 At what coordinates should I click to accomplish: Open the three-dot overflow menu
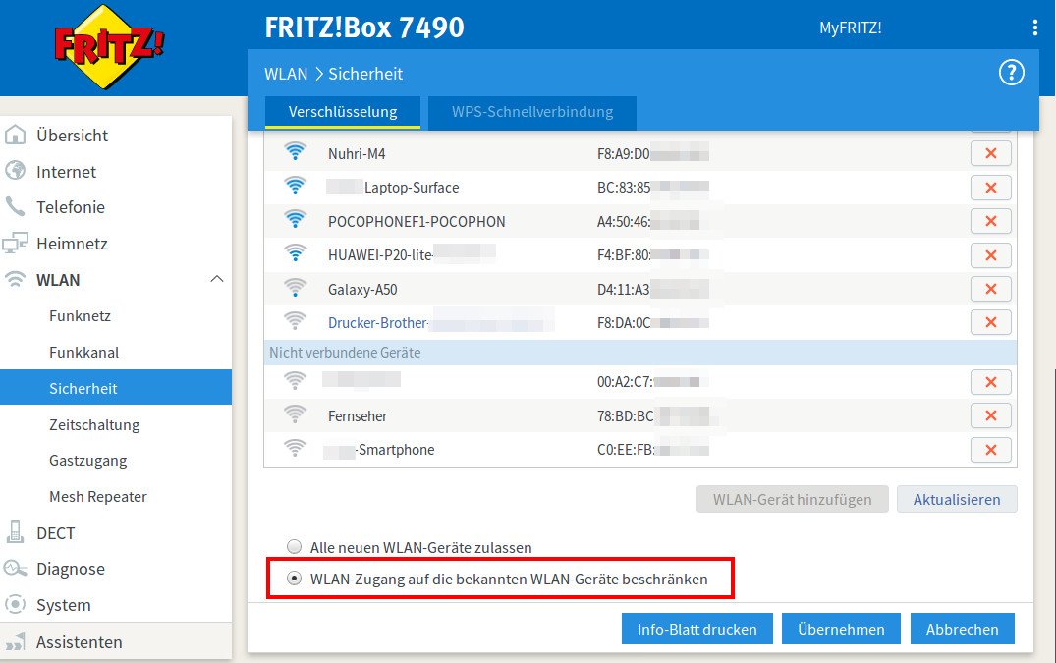coord(1034,27)
